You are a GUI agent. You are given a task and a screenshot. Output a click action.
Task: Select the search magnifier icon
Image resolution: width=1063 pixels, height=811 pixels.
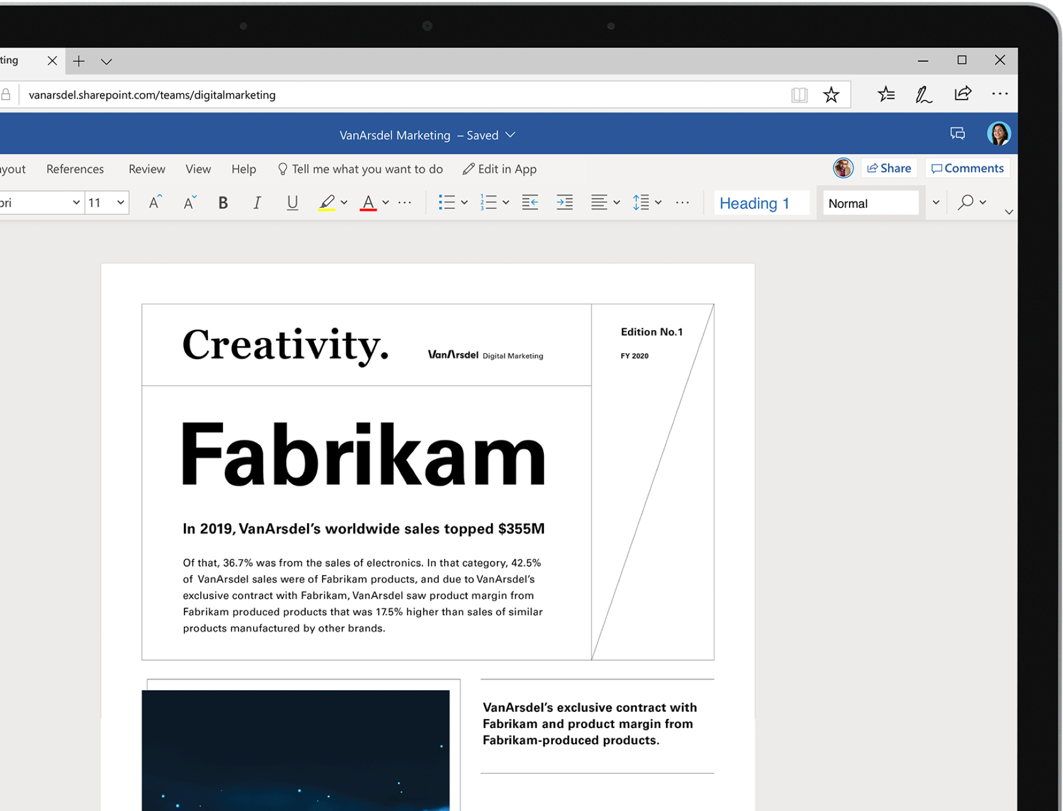[x=966, y=202]
